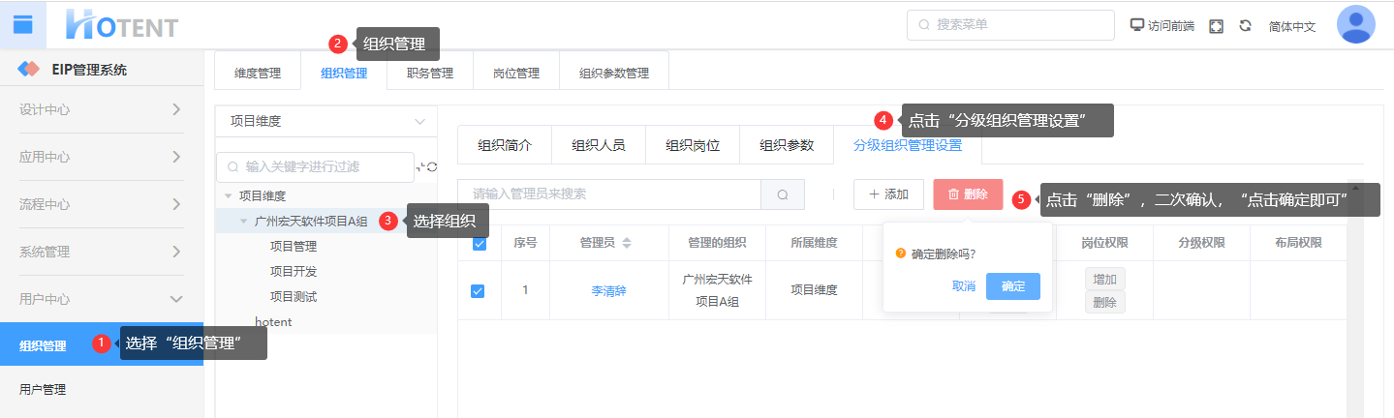Viewport: 1394px width, 418px height.
Task: Switch to the 组织参数管理 tab
Action: click(x=614, y=73)
